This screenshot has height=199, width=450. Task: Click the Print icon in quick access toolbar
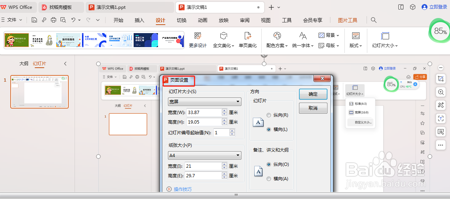click(x=54, y=20)
